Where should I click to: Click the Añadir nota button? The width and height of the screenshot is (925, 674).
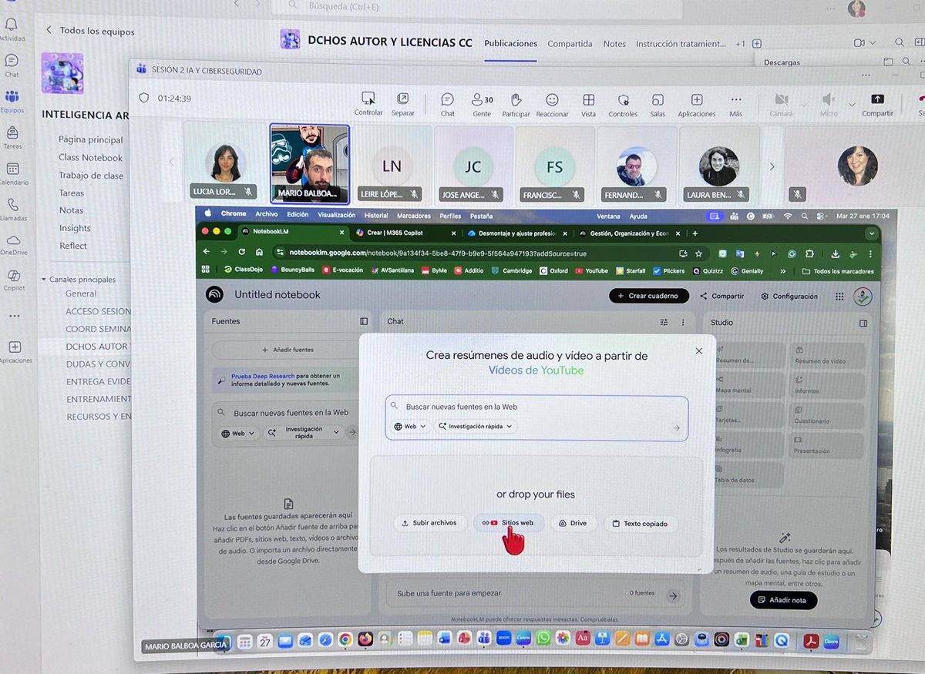pyautogui.click(x=783, y=599)
